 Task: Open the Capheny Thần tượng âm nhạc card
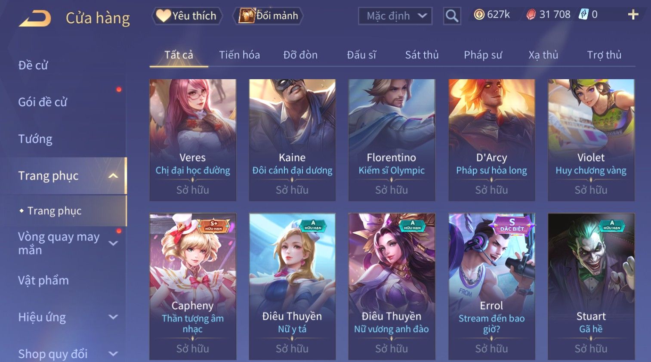(x=193, y=286)
